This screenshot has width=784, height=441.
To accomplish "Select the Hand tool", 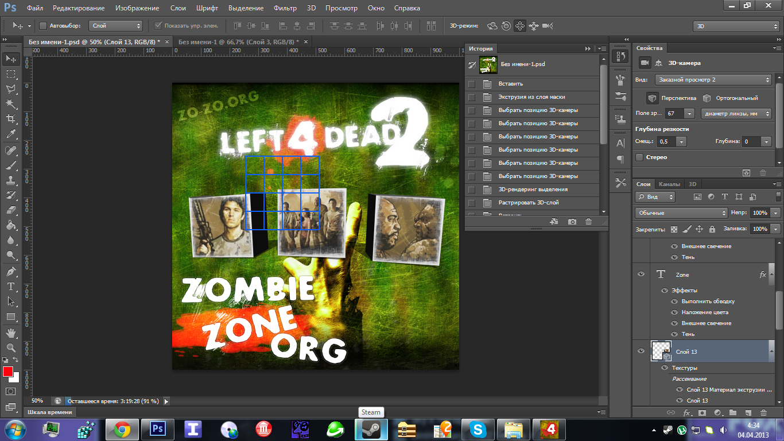I will pyautogui.click(x=10, y=332).
